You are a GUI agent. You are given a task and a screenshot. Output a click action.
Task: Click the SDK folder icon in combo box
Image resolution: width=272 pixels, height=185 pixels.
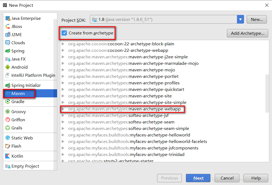click(x=95, y=20)
